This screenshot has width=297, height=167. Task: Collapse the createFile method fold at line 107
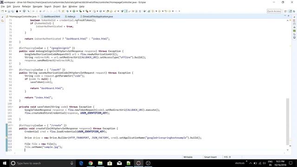pos(13,125)
